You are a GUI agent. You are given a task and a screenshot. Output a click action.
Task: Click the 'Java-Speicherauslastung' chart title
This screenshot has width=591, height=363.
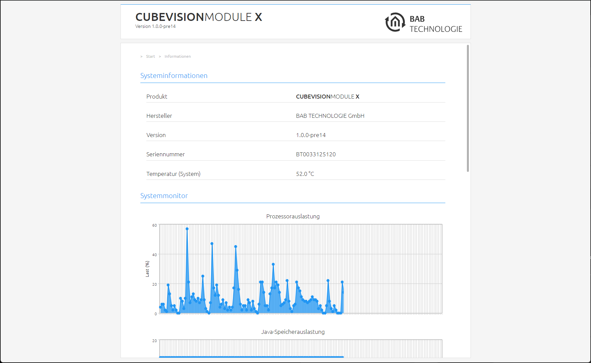(x=293, y=332)
